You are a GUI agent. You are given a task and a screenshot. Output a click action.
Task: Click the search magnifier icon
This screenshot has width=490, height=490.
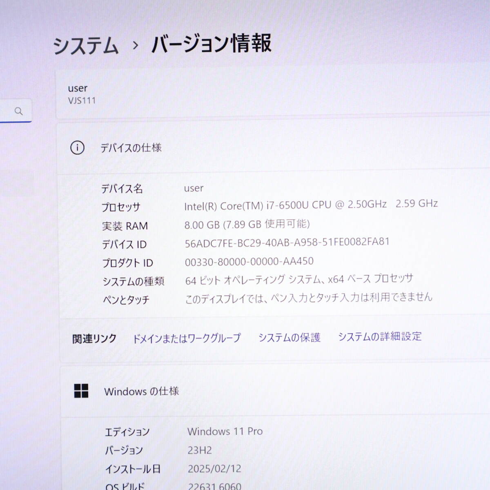click(x=19, y=111)
